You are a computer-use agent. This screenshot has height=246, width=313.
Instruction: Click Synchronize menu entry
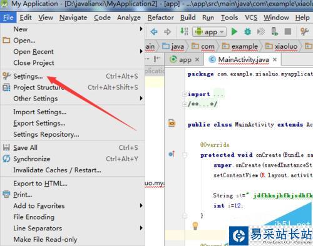(x=73, y=159)
